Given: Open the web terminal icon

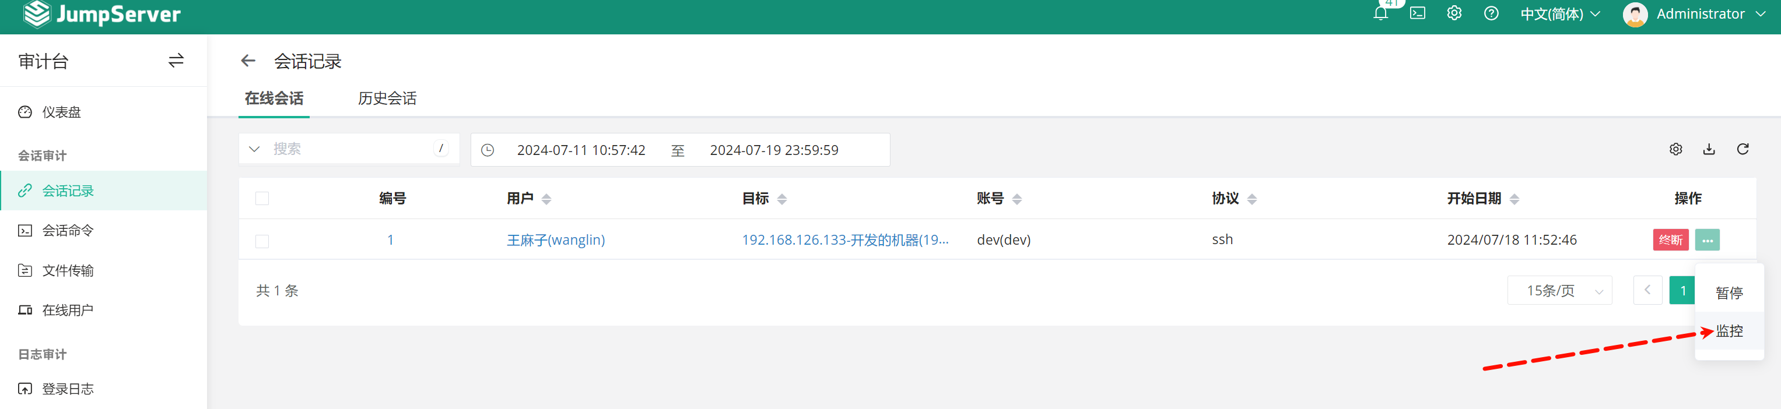Looking at the screenshot, I should point(1417,14).
